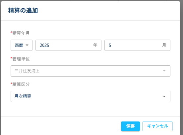This screenshot has height=135, width=183.
Task: Select the 月次精算 selected value text
Action: [x=23, y=96]
